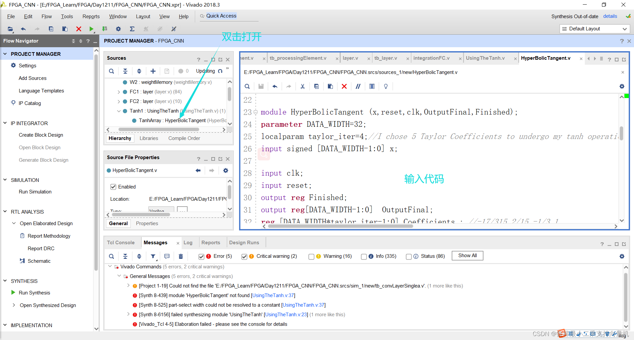
Task: Go to previous object in Source File Properties
Action: (198, 170)
